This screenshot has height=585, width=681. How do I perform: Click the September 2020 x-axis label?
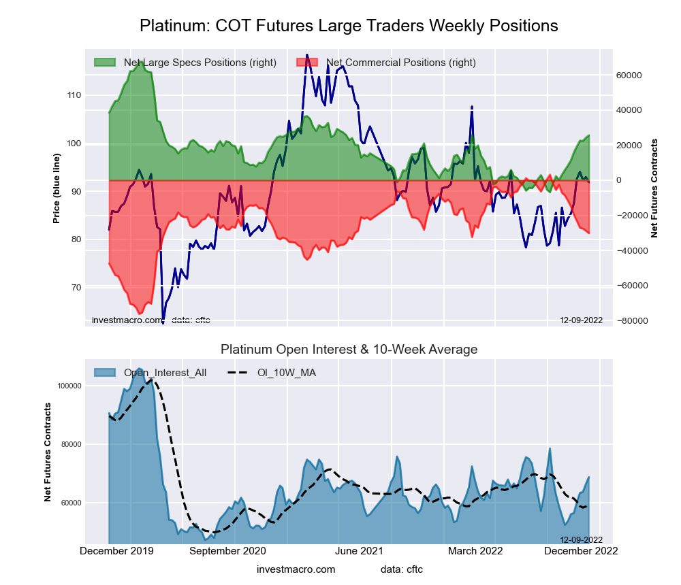pyautogui.click(x=227, y=551)
